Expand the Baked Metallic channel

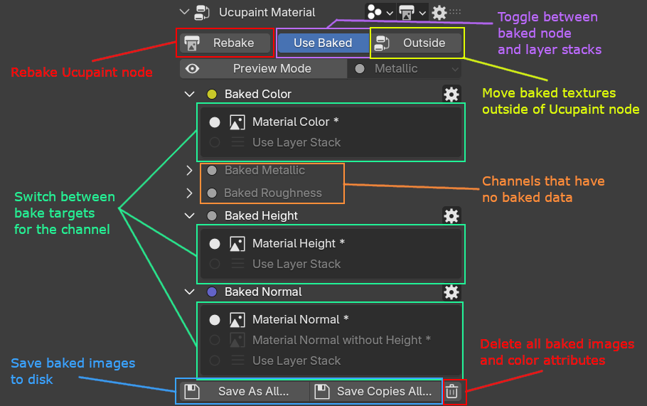pyautogui.click(x=189, y=171)
